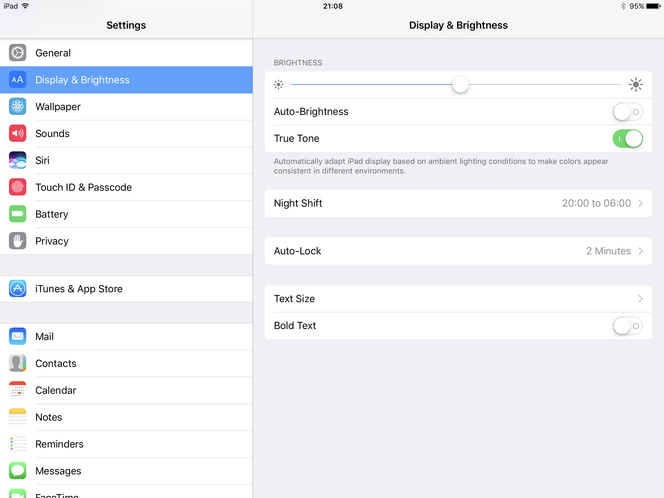Image resolution: width=664 pixels, height=498 pixels.
Task: Open Wallpaper settings via flower icon
Action: [x=17, y=107]
